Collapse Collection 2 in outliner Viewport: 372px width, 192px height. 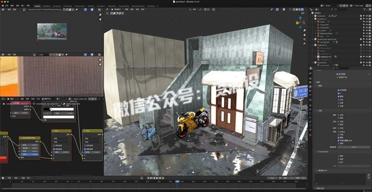coord(312,19)
